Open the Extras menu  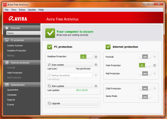22,10
